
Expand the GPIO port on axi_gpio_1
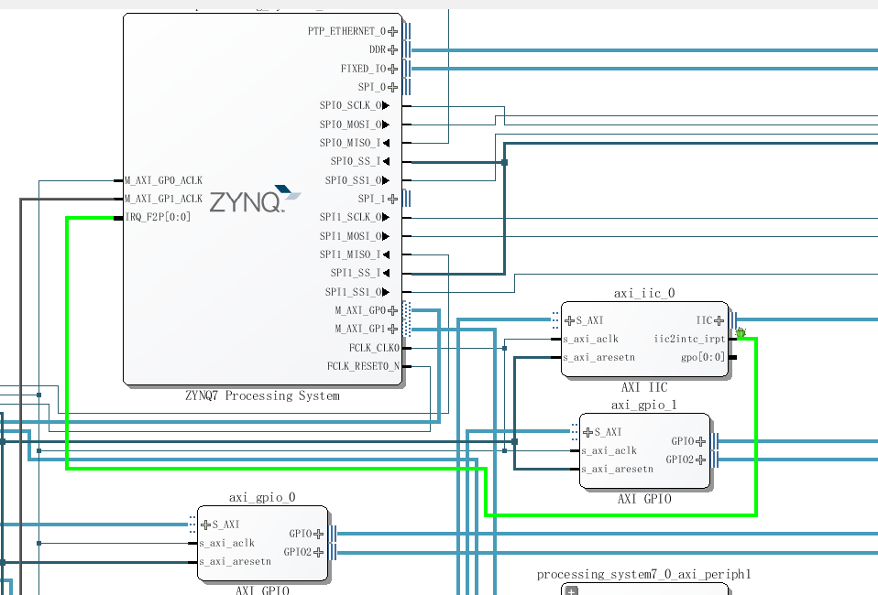pos(700,440)
